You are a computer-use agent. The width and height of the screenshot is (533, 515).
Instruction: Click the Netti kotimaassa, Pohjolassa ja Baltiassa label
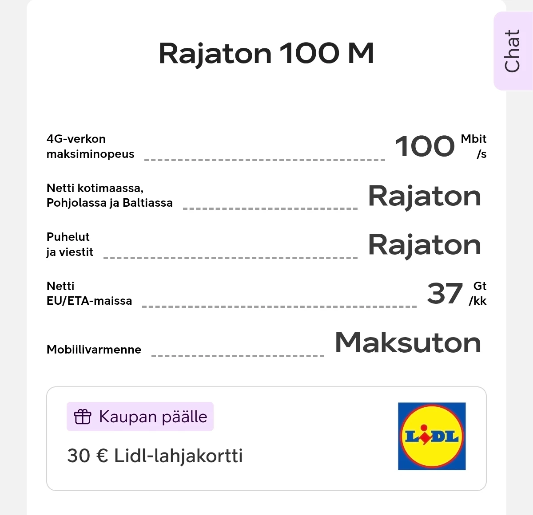109,195
